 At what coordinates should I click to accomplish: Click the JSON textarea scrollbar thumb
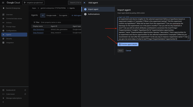pyautogui.click(x=189, y=37)
